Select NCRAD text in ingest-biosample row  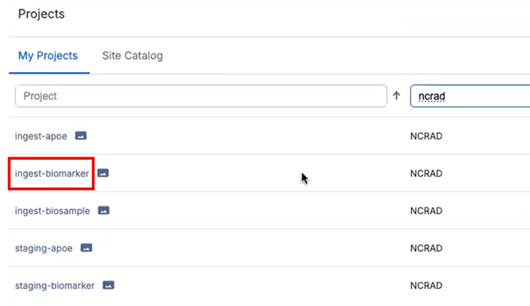coord(426,211)
